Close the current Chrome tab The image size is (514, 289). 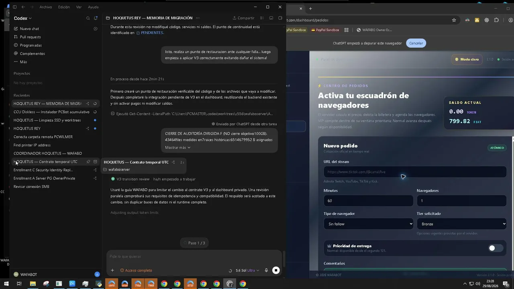[x=301, y=8]
